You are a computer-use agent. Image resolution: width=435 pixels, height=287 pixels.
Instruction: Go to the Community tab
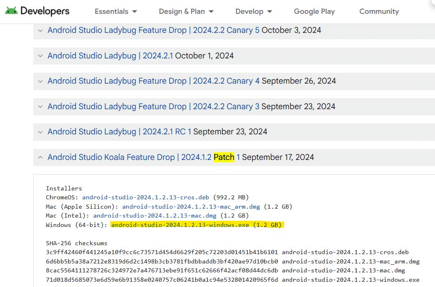(379, 11)
